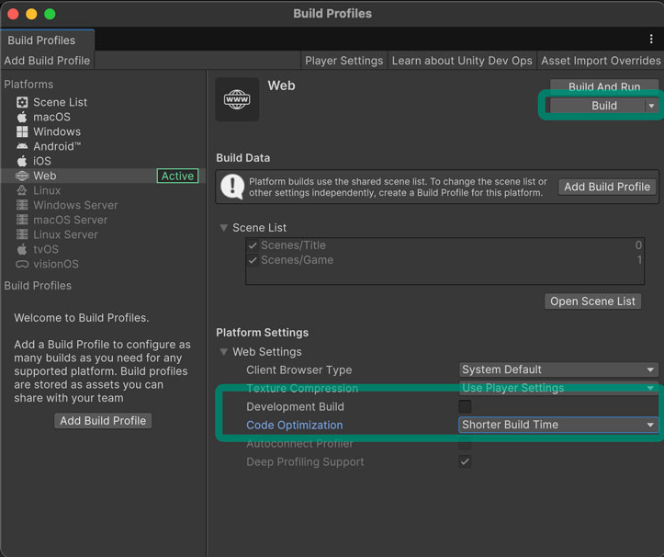
Task: Click the iOS platform icon
Action: [22, 161]
